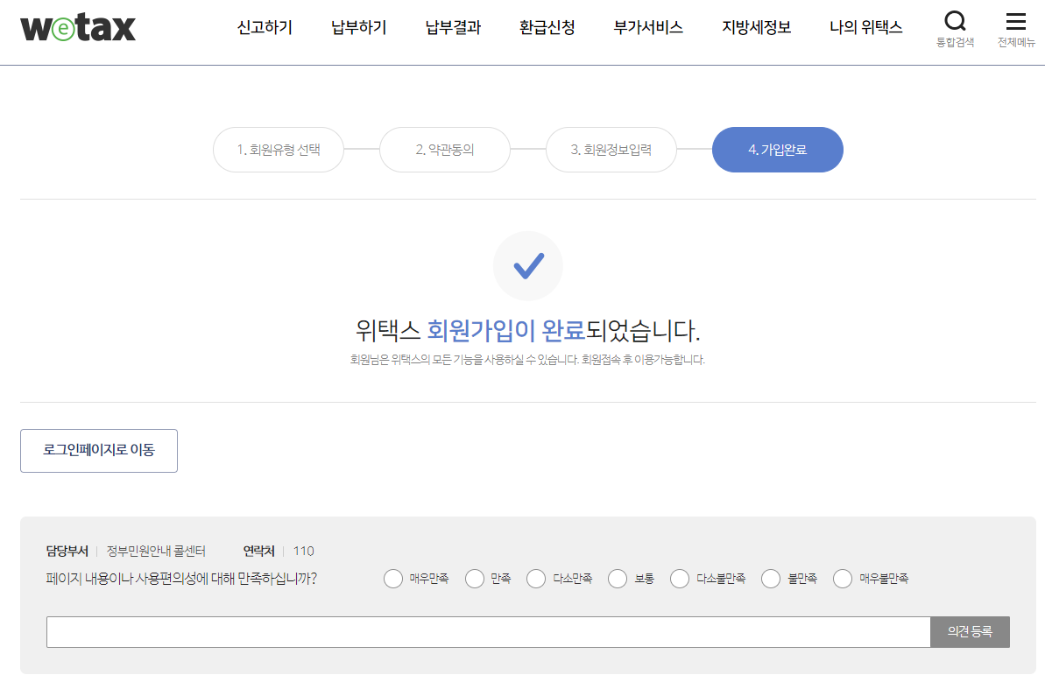Open the 납부결과 menu
The image size is (1045, 682).
coord(453,28)
